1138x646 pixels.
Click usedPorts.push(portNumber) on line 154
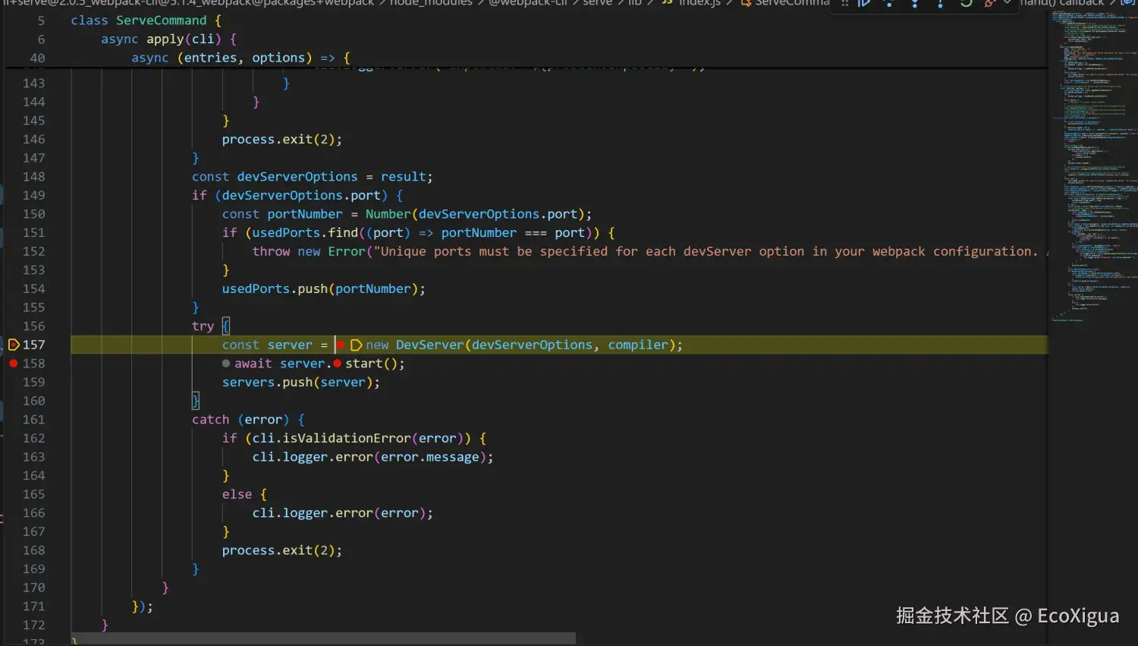(323, 289)
